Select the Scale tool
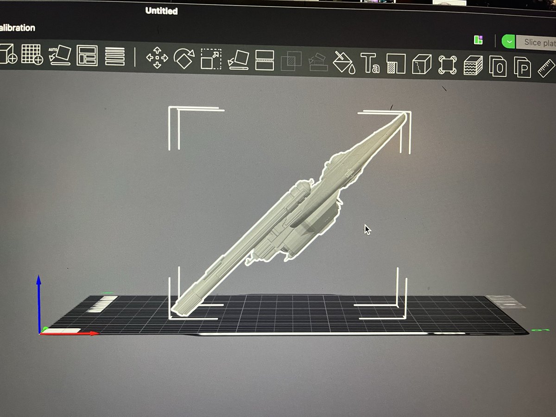The height and width of the screenshot is (417, 556). pyautogui.click(x=211, y=59)
